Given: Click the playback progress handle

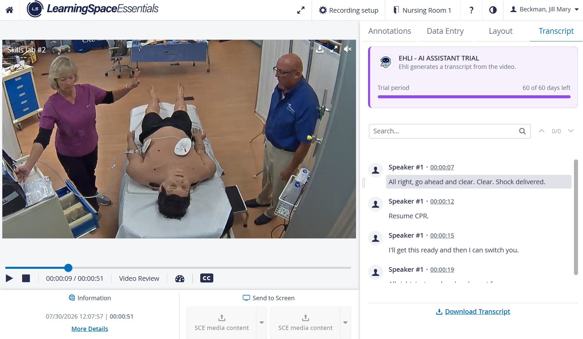Looking at the screenshot, I should point(68,268).
